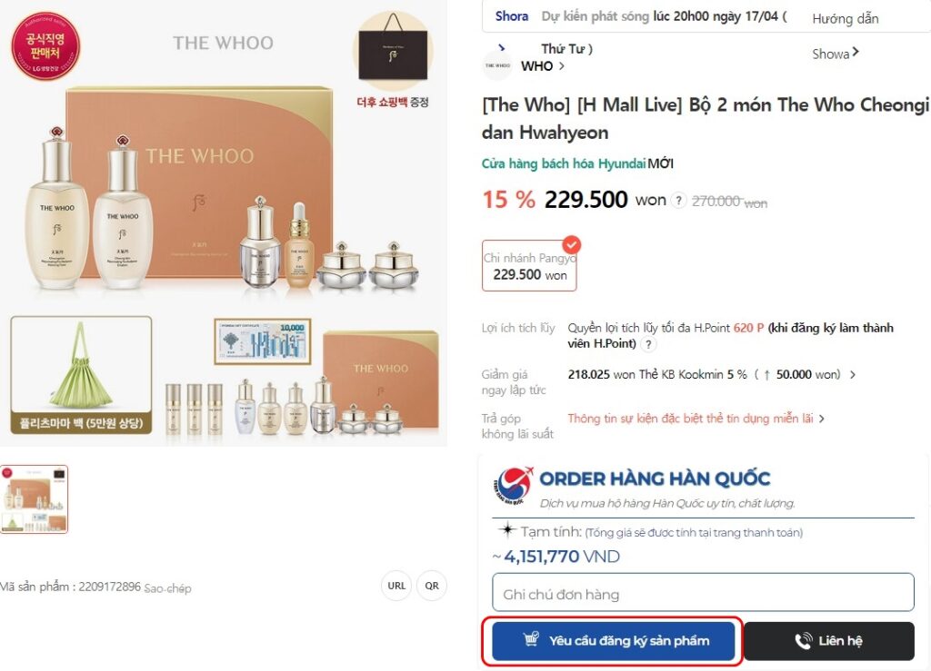931x671 pixels.
Task: Open the H.Point help question mark
Action: click(648, 344)
